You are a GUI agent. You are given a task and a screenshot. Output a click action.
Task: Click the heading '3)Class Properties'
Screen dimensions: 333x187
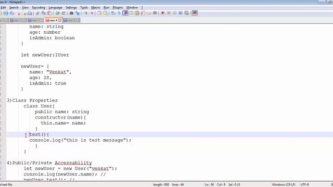[x=32, y=100]
